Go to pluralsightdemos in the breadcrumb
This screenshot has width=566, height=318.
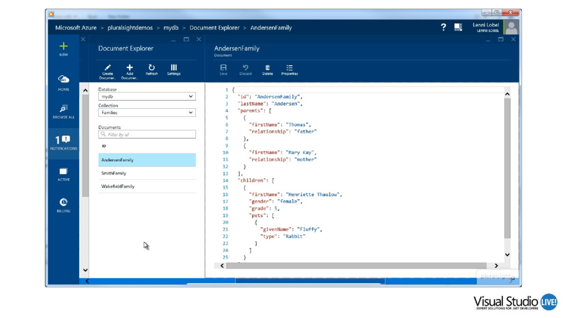(130, 28)
